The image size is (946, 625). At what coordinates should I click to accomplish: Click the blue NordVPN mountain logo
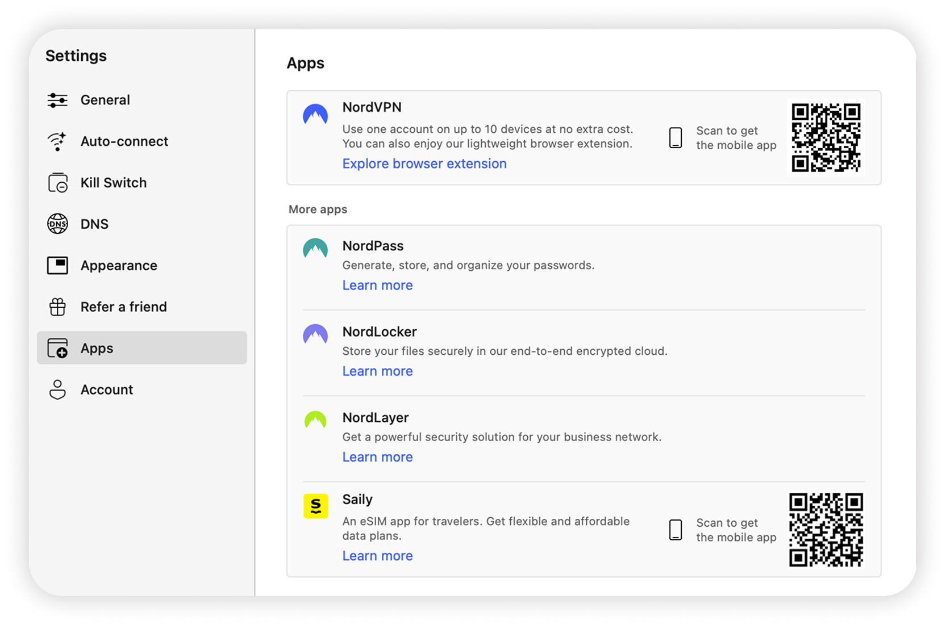pos(316,114)
